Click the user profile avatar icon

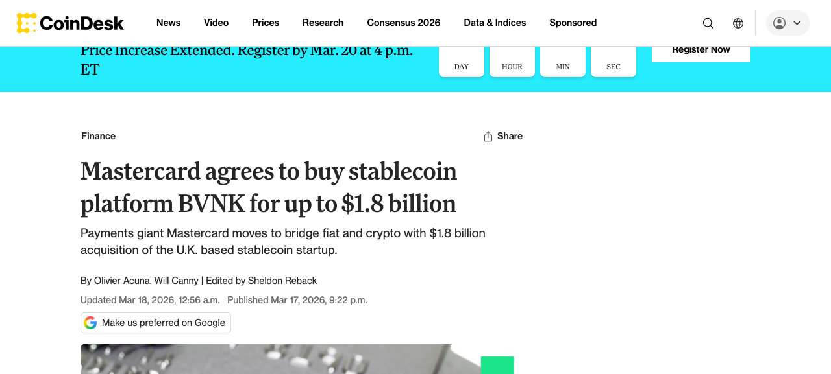click(x=780, y=23)
